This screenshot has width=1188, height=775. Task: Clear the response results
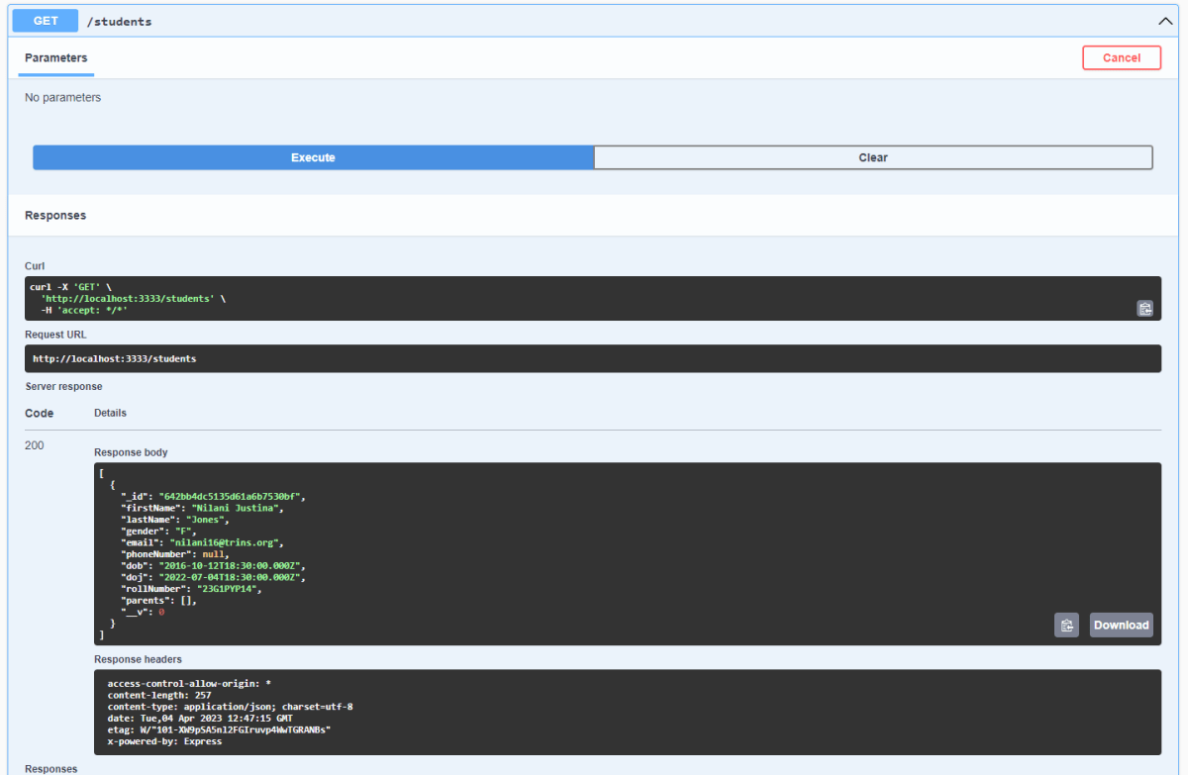(873, 157)
